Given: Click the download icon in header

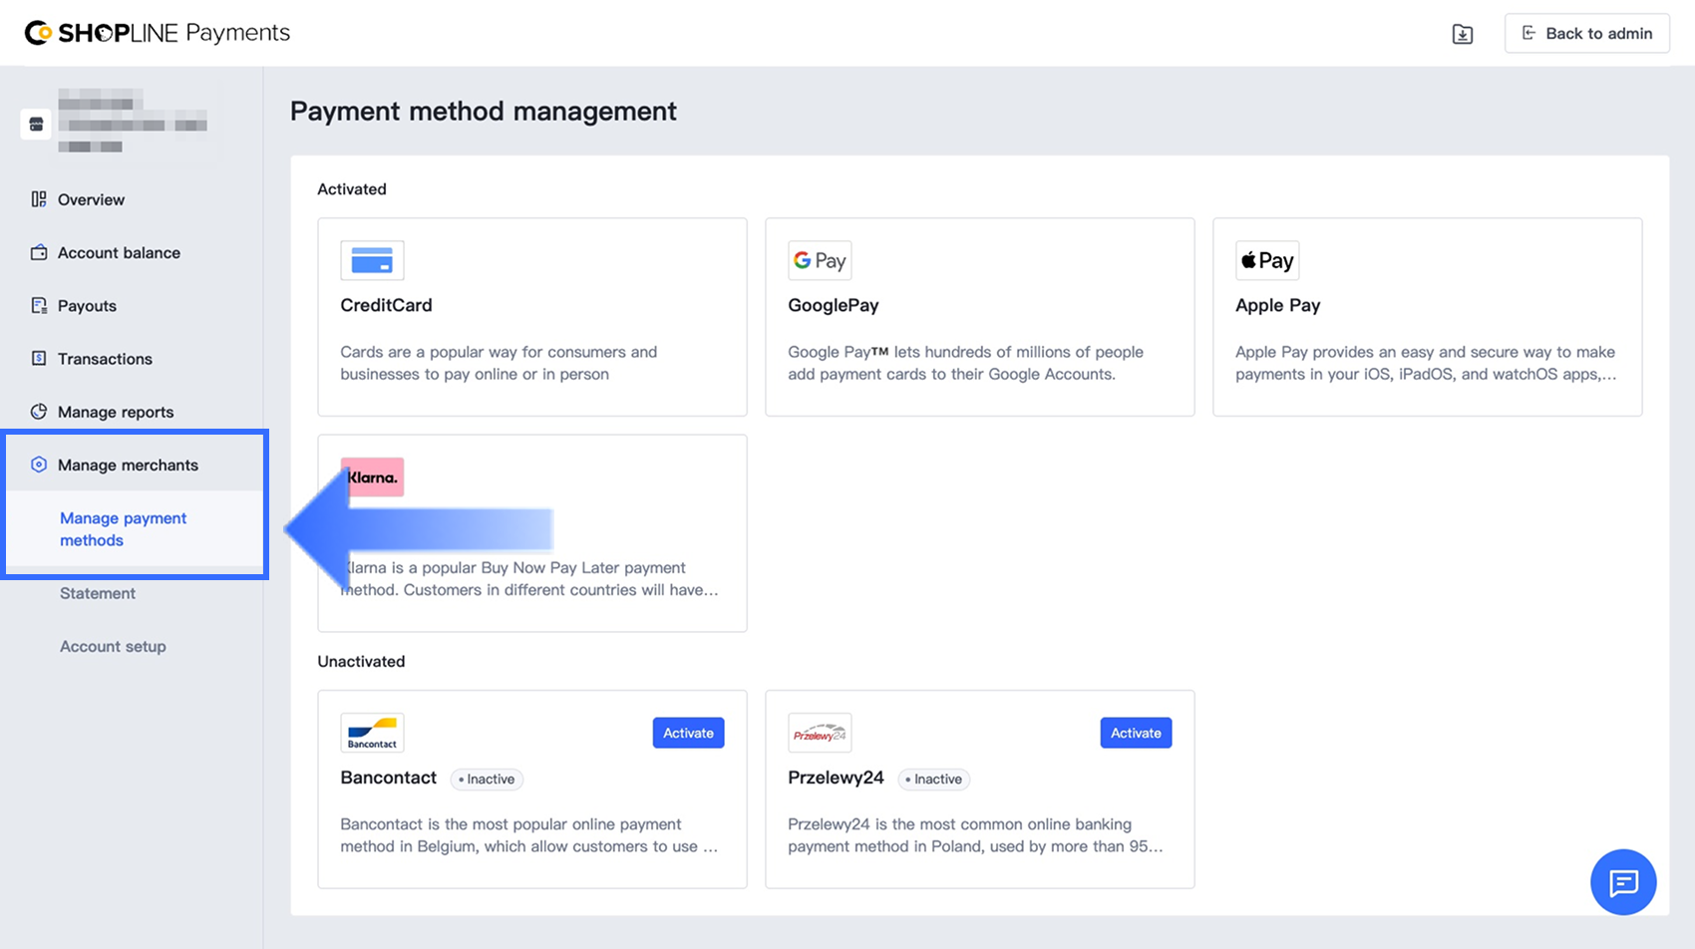Looking at the screenshot, I should point(1462,34).
